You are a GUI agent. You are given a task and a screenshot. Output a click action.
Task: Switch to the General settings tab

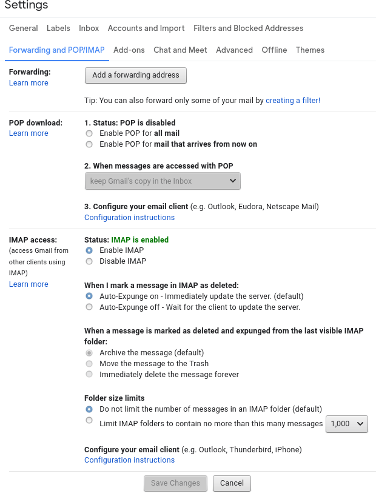23,28
